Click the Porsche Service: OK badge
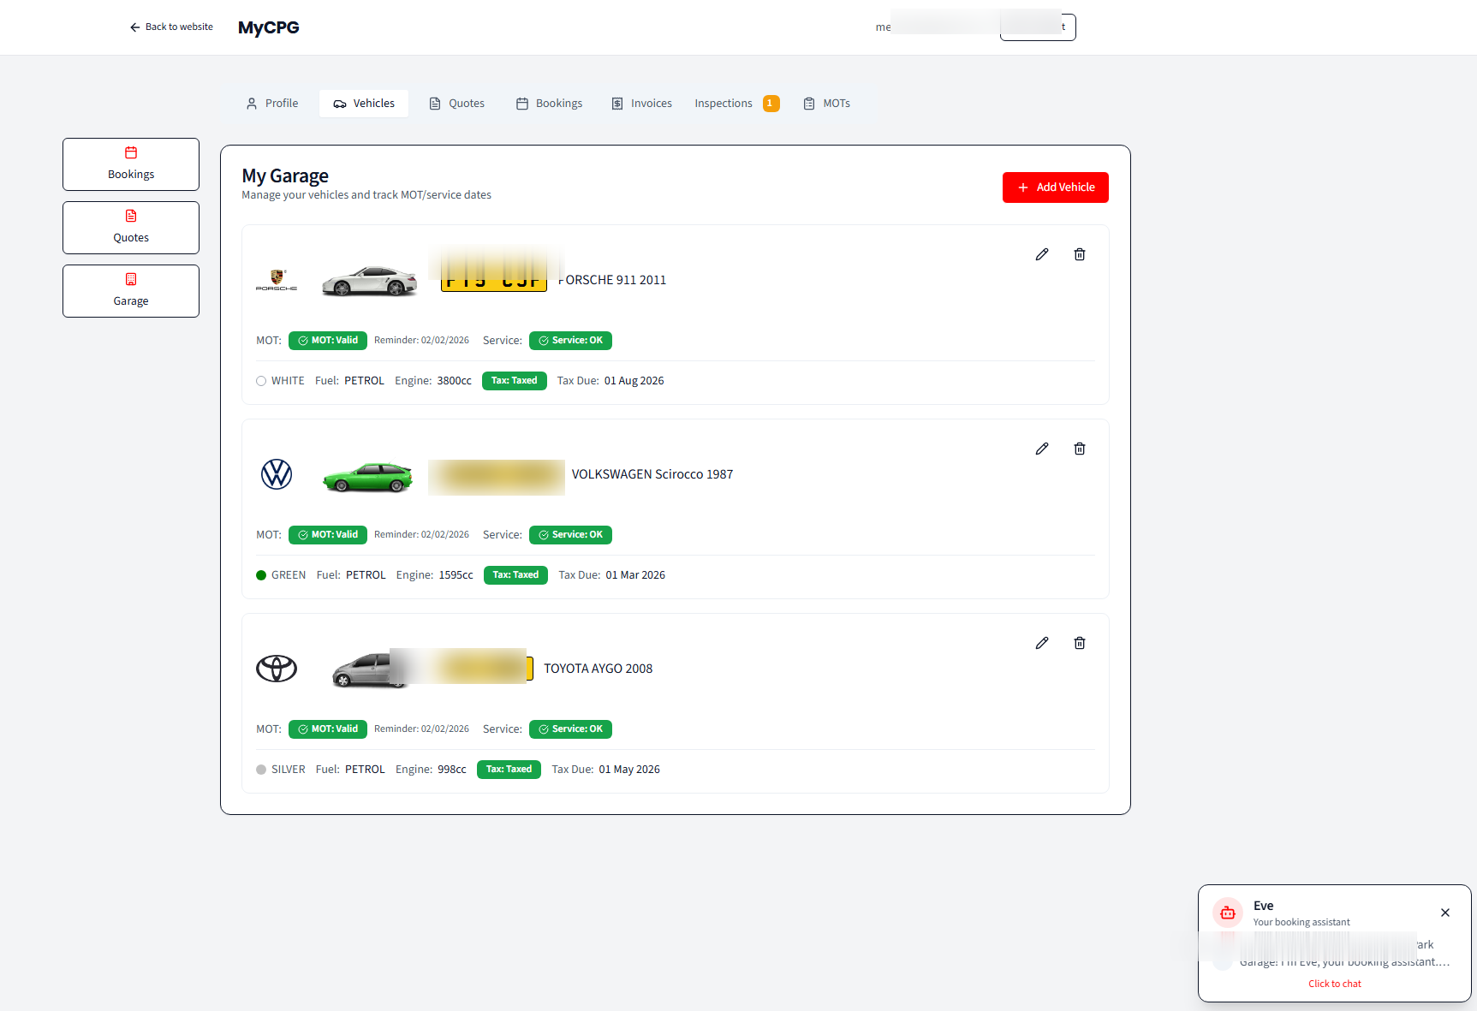 coord(570,341)
